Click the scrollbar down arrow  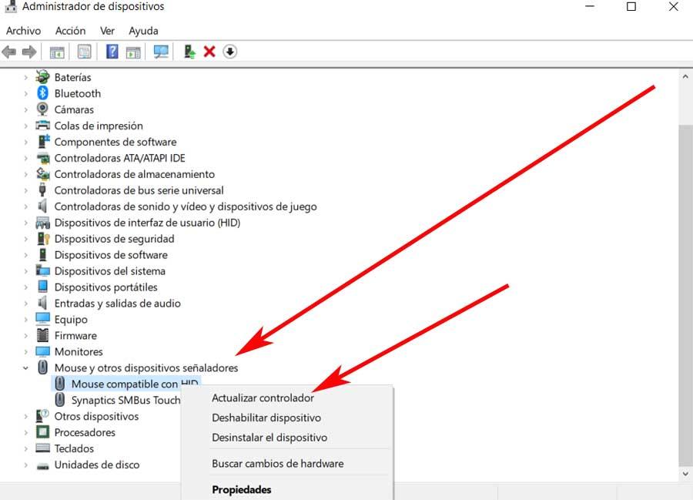coord(685,475)
